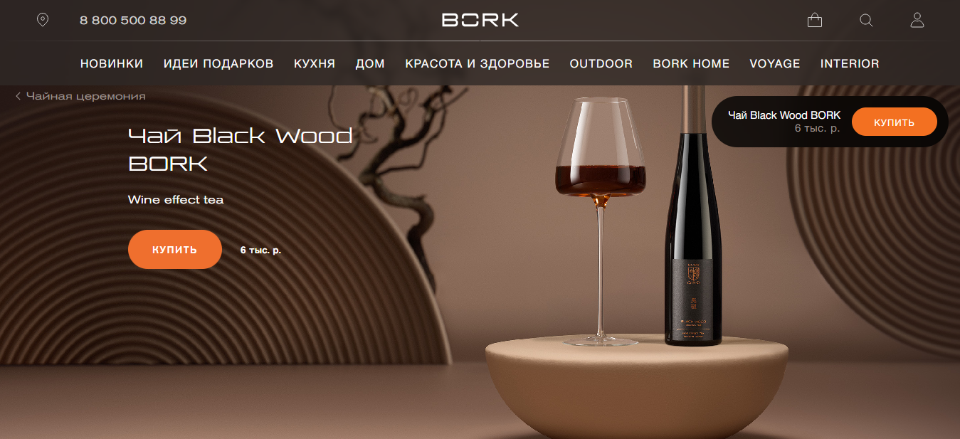This screenshot has height=439, width=960.
Task: Open the OUTDOOR menu item
Action: tap(601, 63)
